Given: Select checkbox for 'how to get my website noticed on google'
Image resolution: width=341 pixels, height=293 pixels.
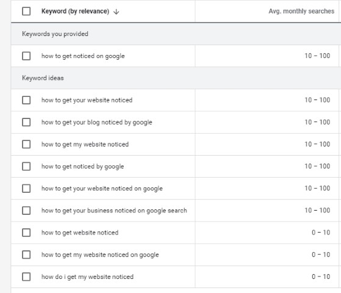Looking at the screenshot, I should click(x=26, y=255).
